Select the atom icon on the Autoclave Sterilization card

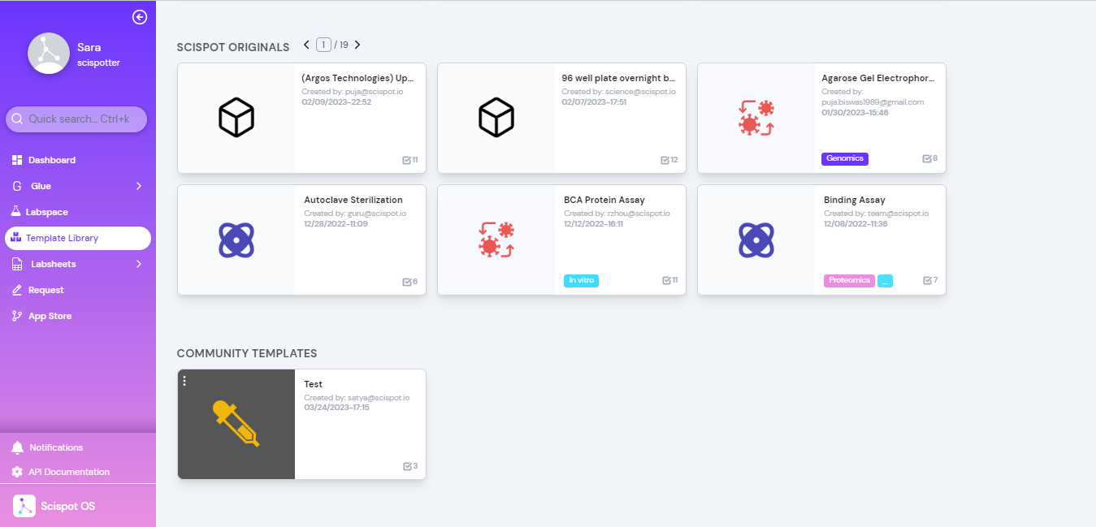(x=236, y=240)
